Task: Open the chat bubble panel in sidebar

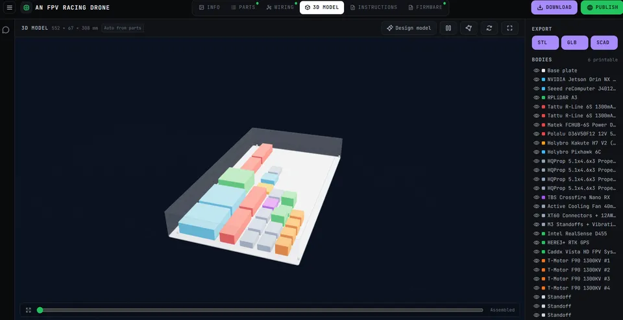Action: (x=6, y=30)
